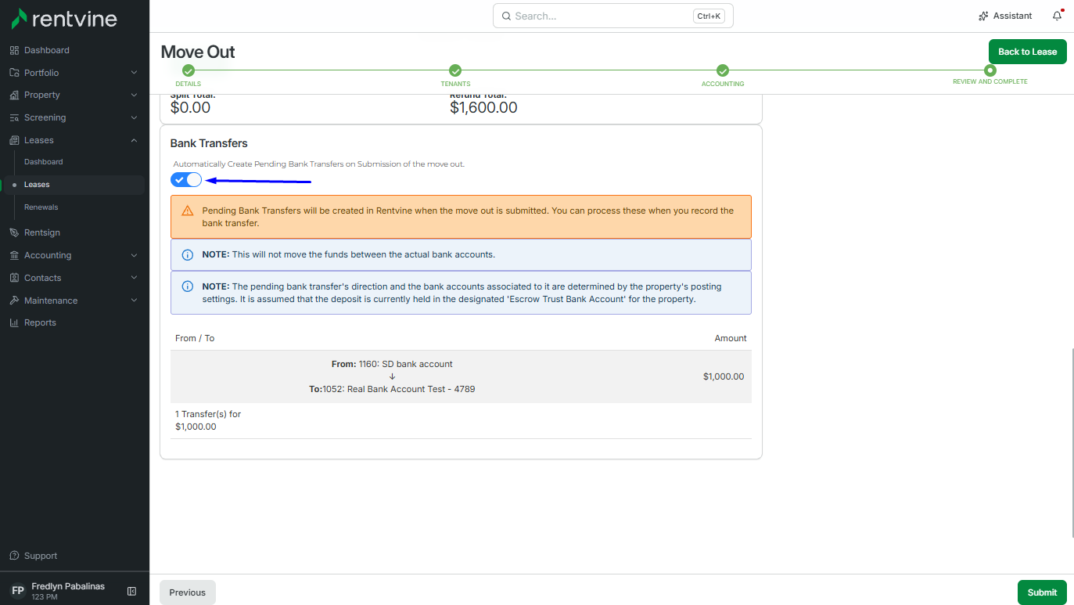Click the Review and Complete step circle

click(x=990, y=70)
